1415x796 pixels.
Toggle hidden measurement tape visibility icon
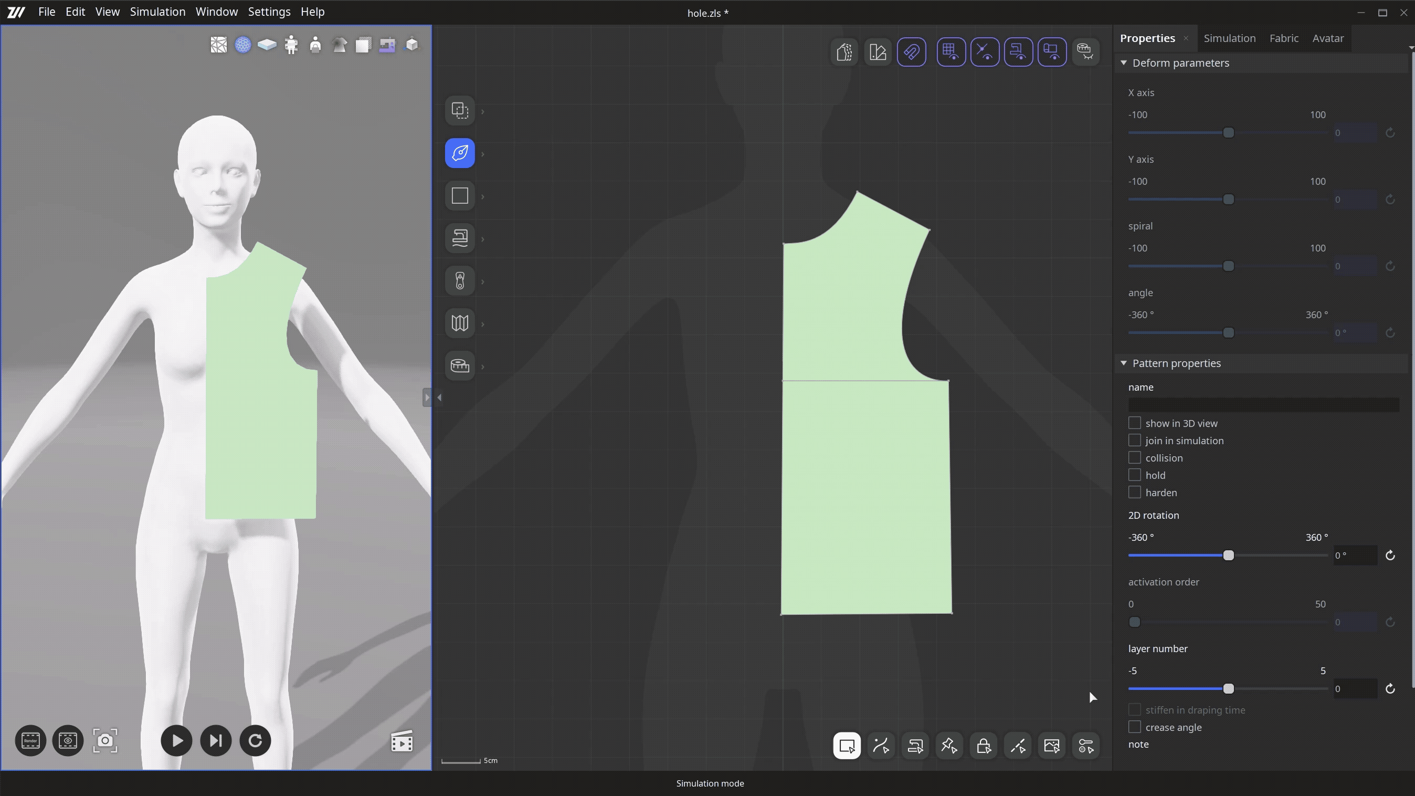coord(1085,52)
